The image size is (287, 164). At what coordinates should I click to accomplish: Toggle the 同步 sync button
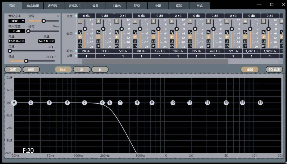63,69
